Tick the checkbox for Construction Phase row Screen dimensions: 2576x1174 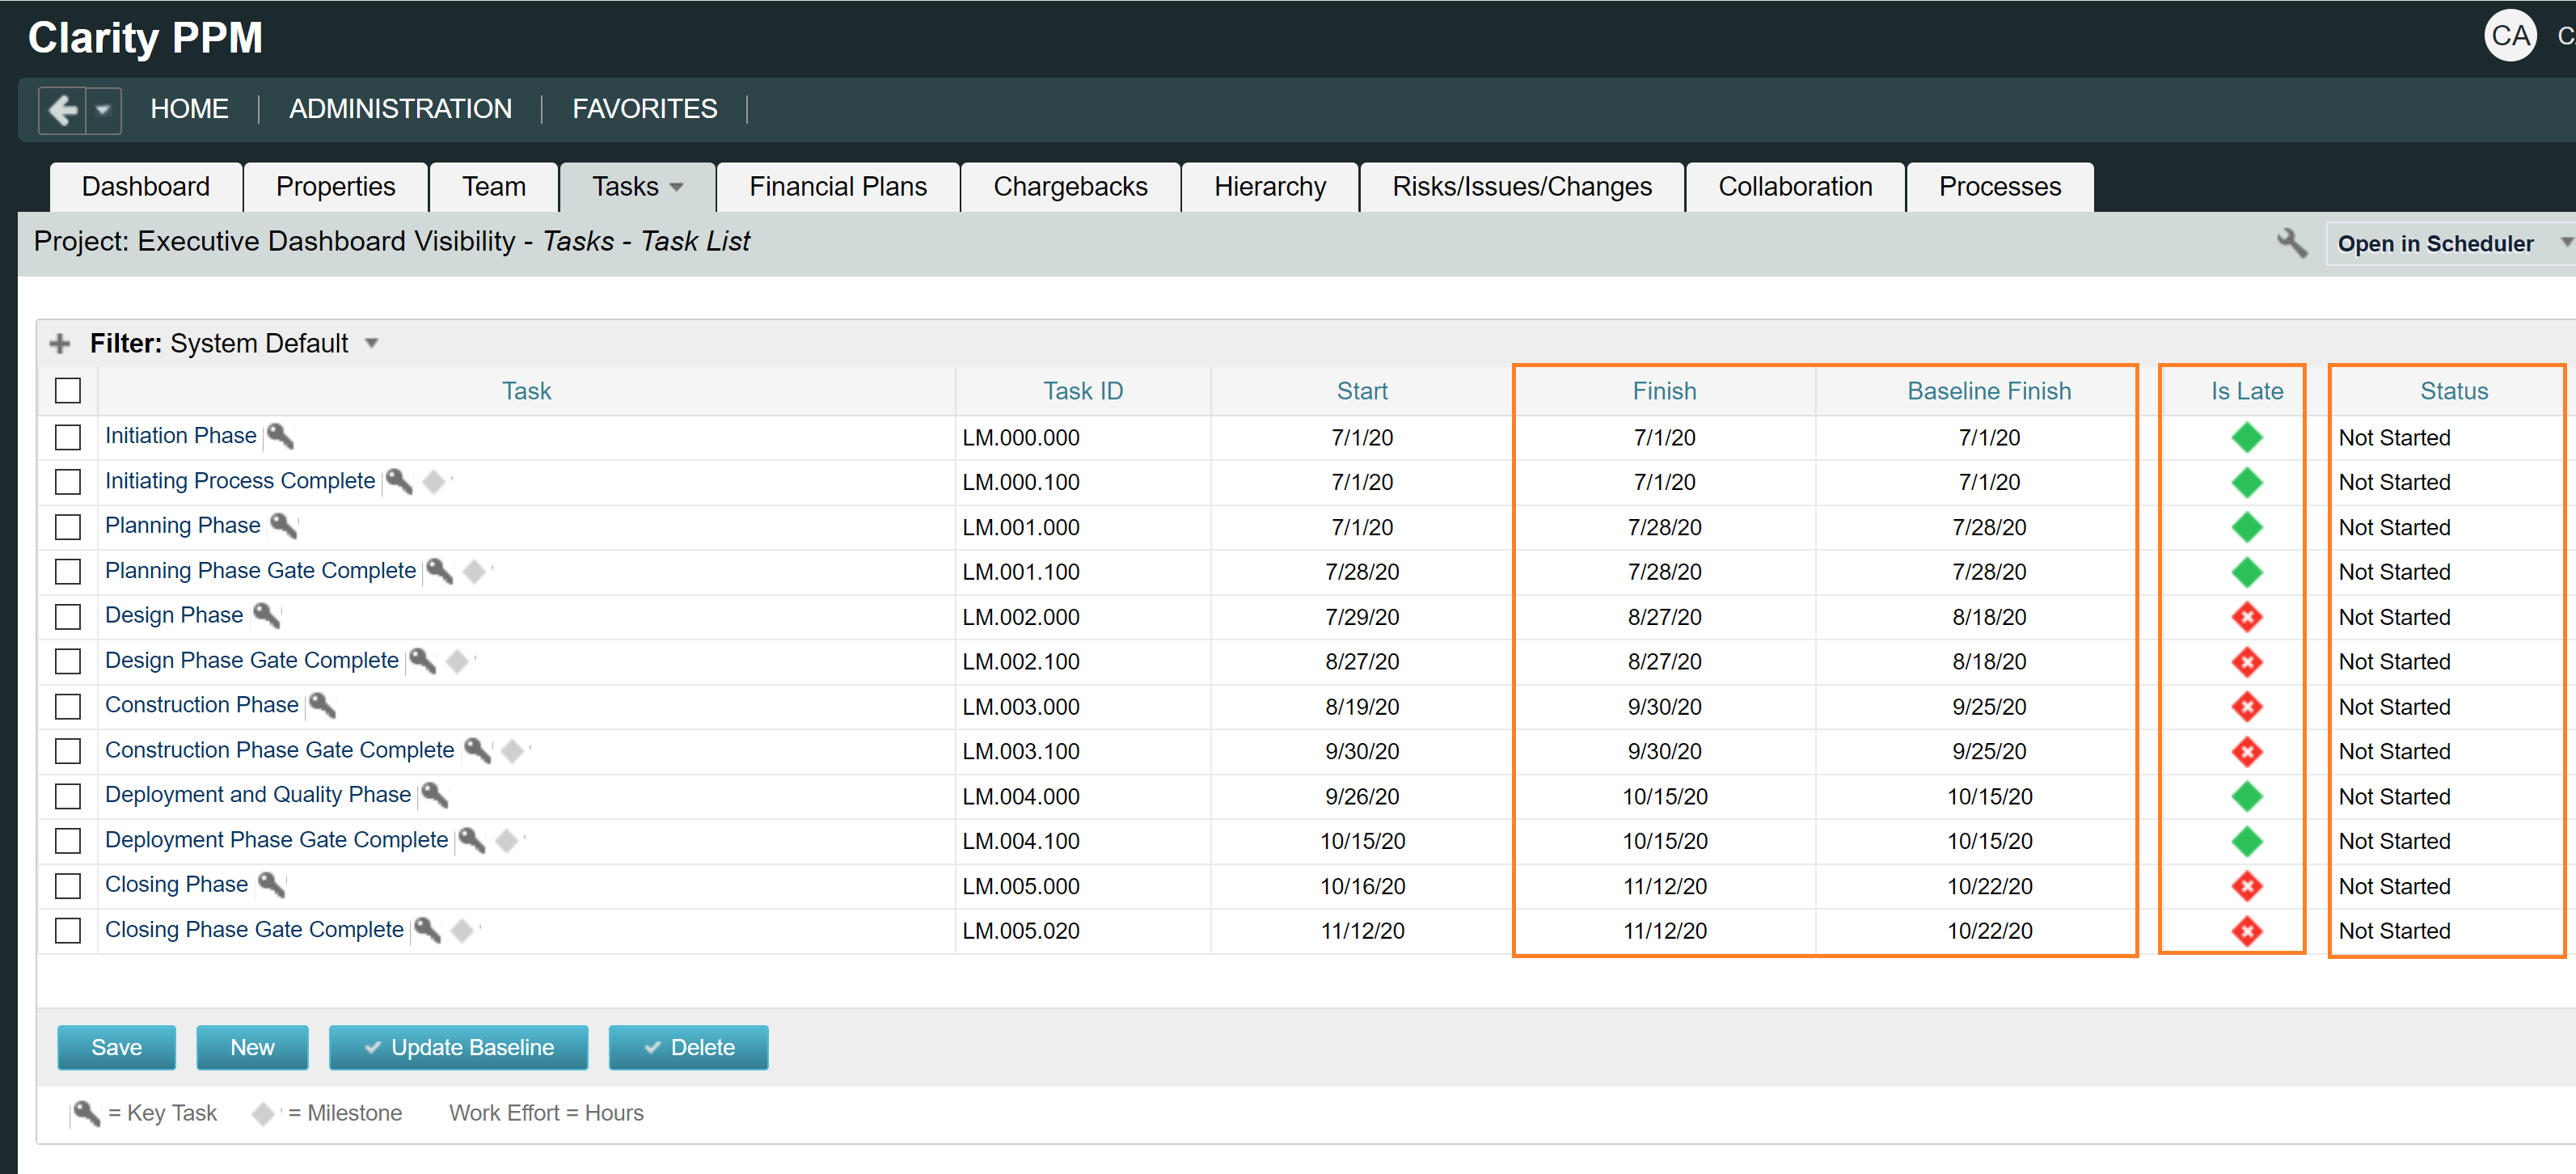point(68,706)
